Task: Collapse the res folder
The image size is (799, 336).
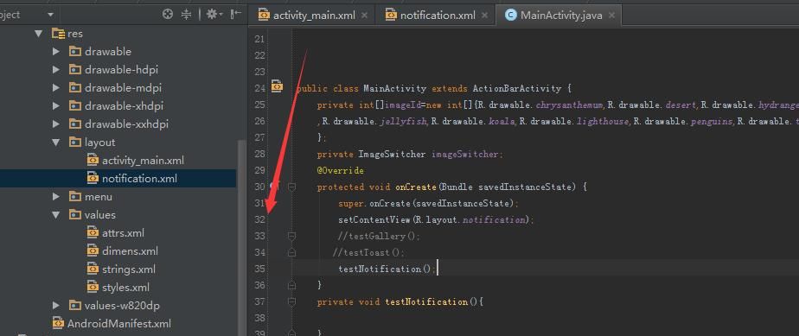Action: pyautogui.click(x=38, y=34)
